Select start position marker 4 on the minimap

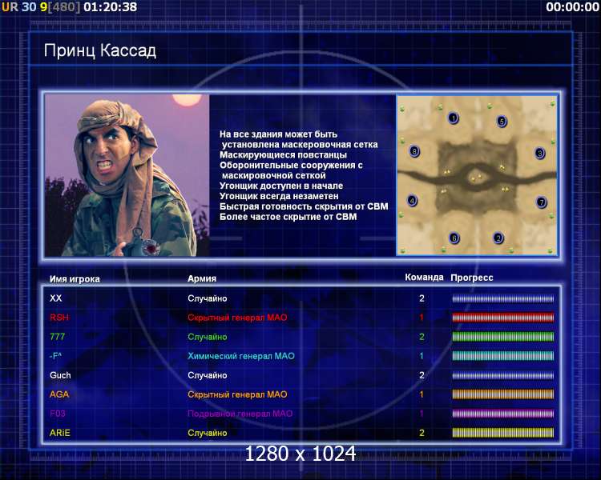tap(412, 200)
